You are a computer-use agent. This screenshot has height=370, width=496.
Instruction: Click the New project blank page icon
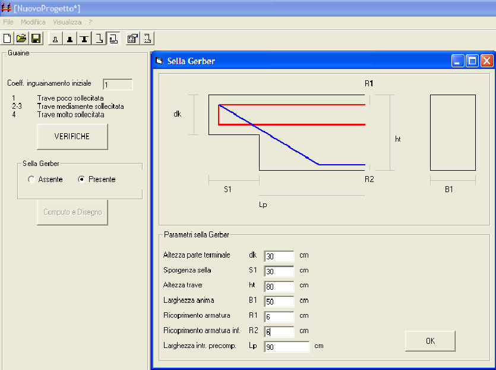8,39
